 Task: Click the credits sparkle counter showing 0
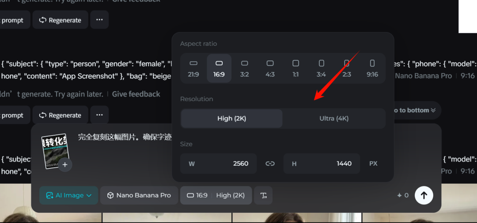point(403,195)
